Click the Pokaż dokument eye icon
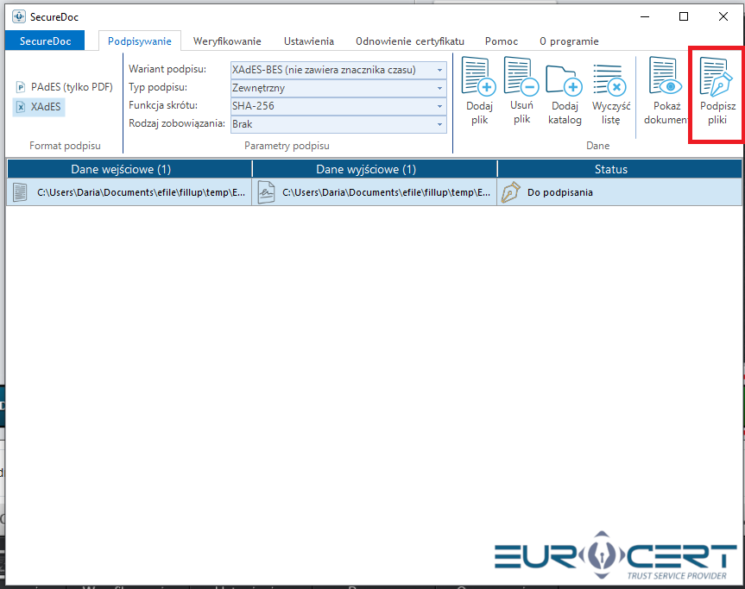This screenshot has width=745, height=589. click(666, 76)
